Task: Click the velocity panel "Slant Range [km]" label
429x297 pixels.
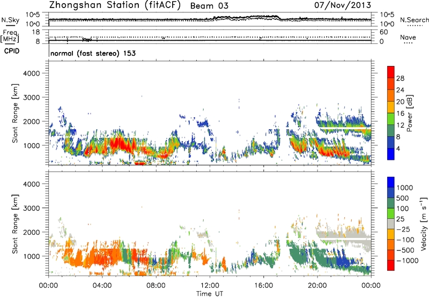Action: pyautogui.click(x=15, y=224)
